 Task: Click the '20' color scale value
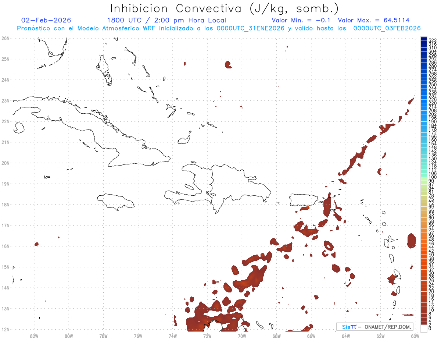(x=431, y=292)
